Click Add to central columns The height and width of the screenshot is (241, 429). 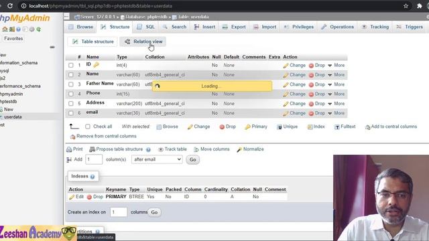[x=391, y=127]
